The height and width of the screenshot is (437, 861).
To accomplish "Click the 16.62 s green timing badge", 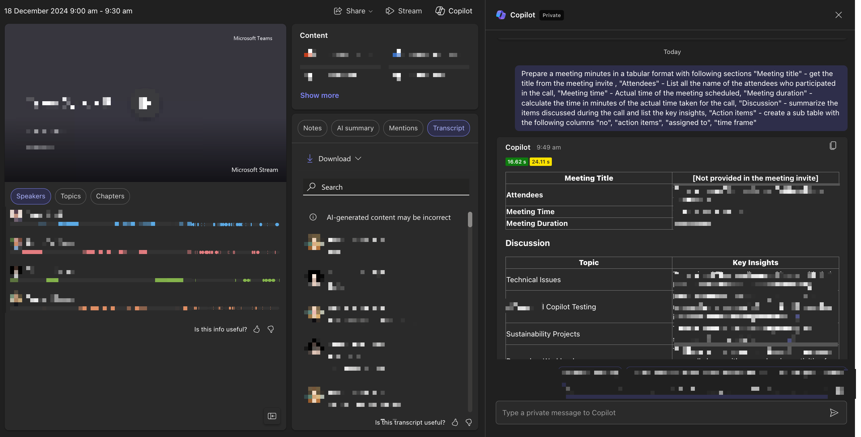I will pyautogui.click(x=517, y=162).
